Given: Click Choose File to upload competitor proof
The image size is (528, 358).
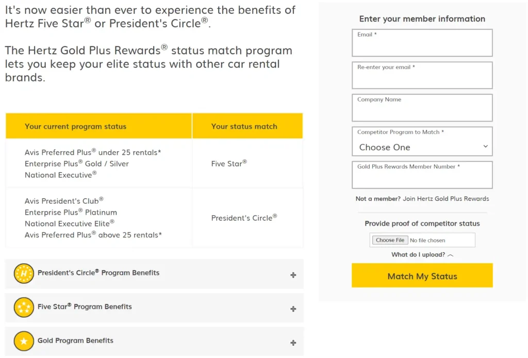Looking at the screenshot, I should click(x=390, y=239).
